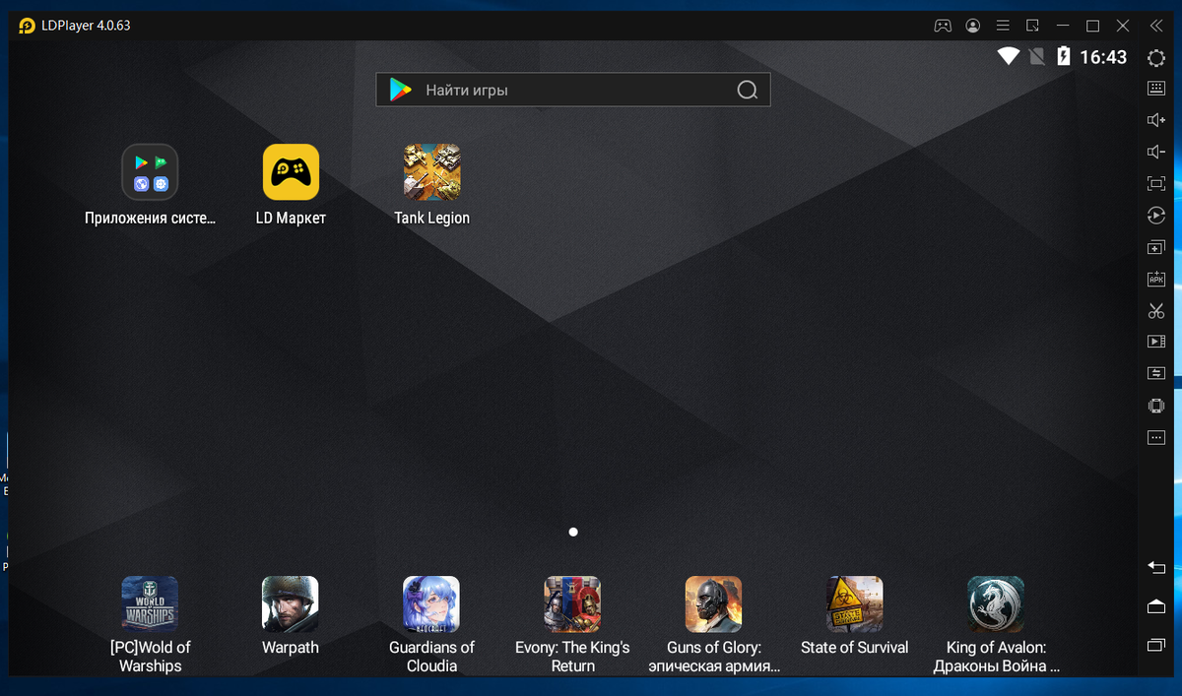Open multi-instance manager in sidebar
The image size is (1182, 696).
tap(1156, 247)
